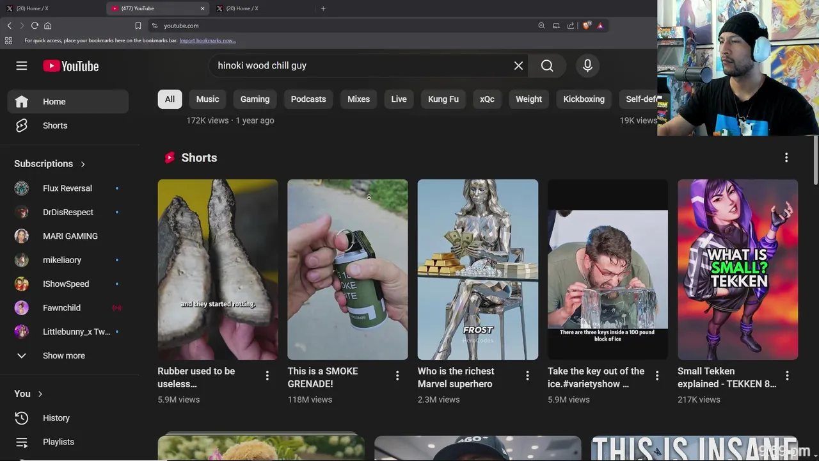Screen dimensions: 819x461
Task: Clear the search query with the X
Action: 518,66
